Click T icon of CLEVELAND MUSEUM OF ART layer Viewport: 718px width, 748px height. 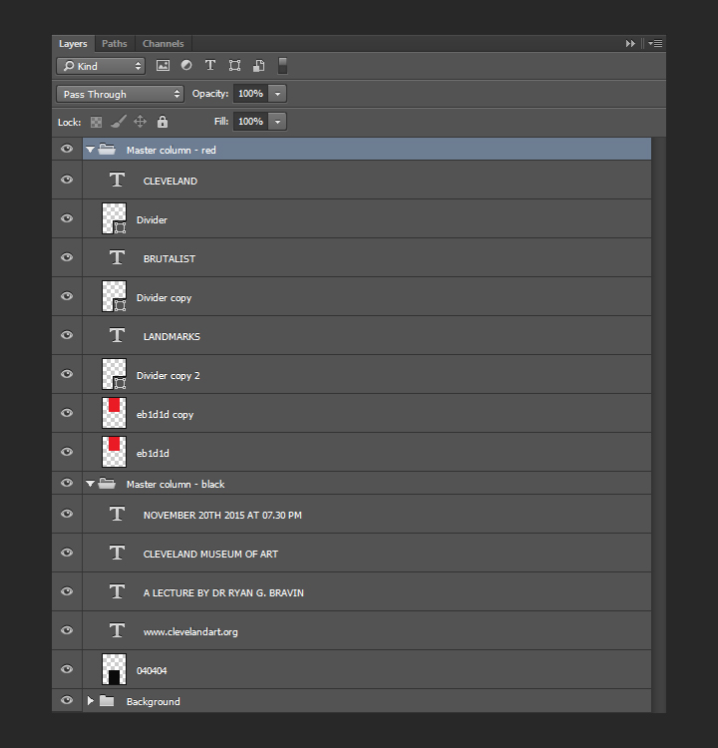117,553
